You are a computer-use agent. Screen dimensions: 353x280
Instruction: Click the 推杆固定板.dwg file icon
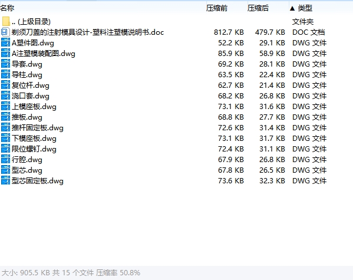coord(5,128)
